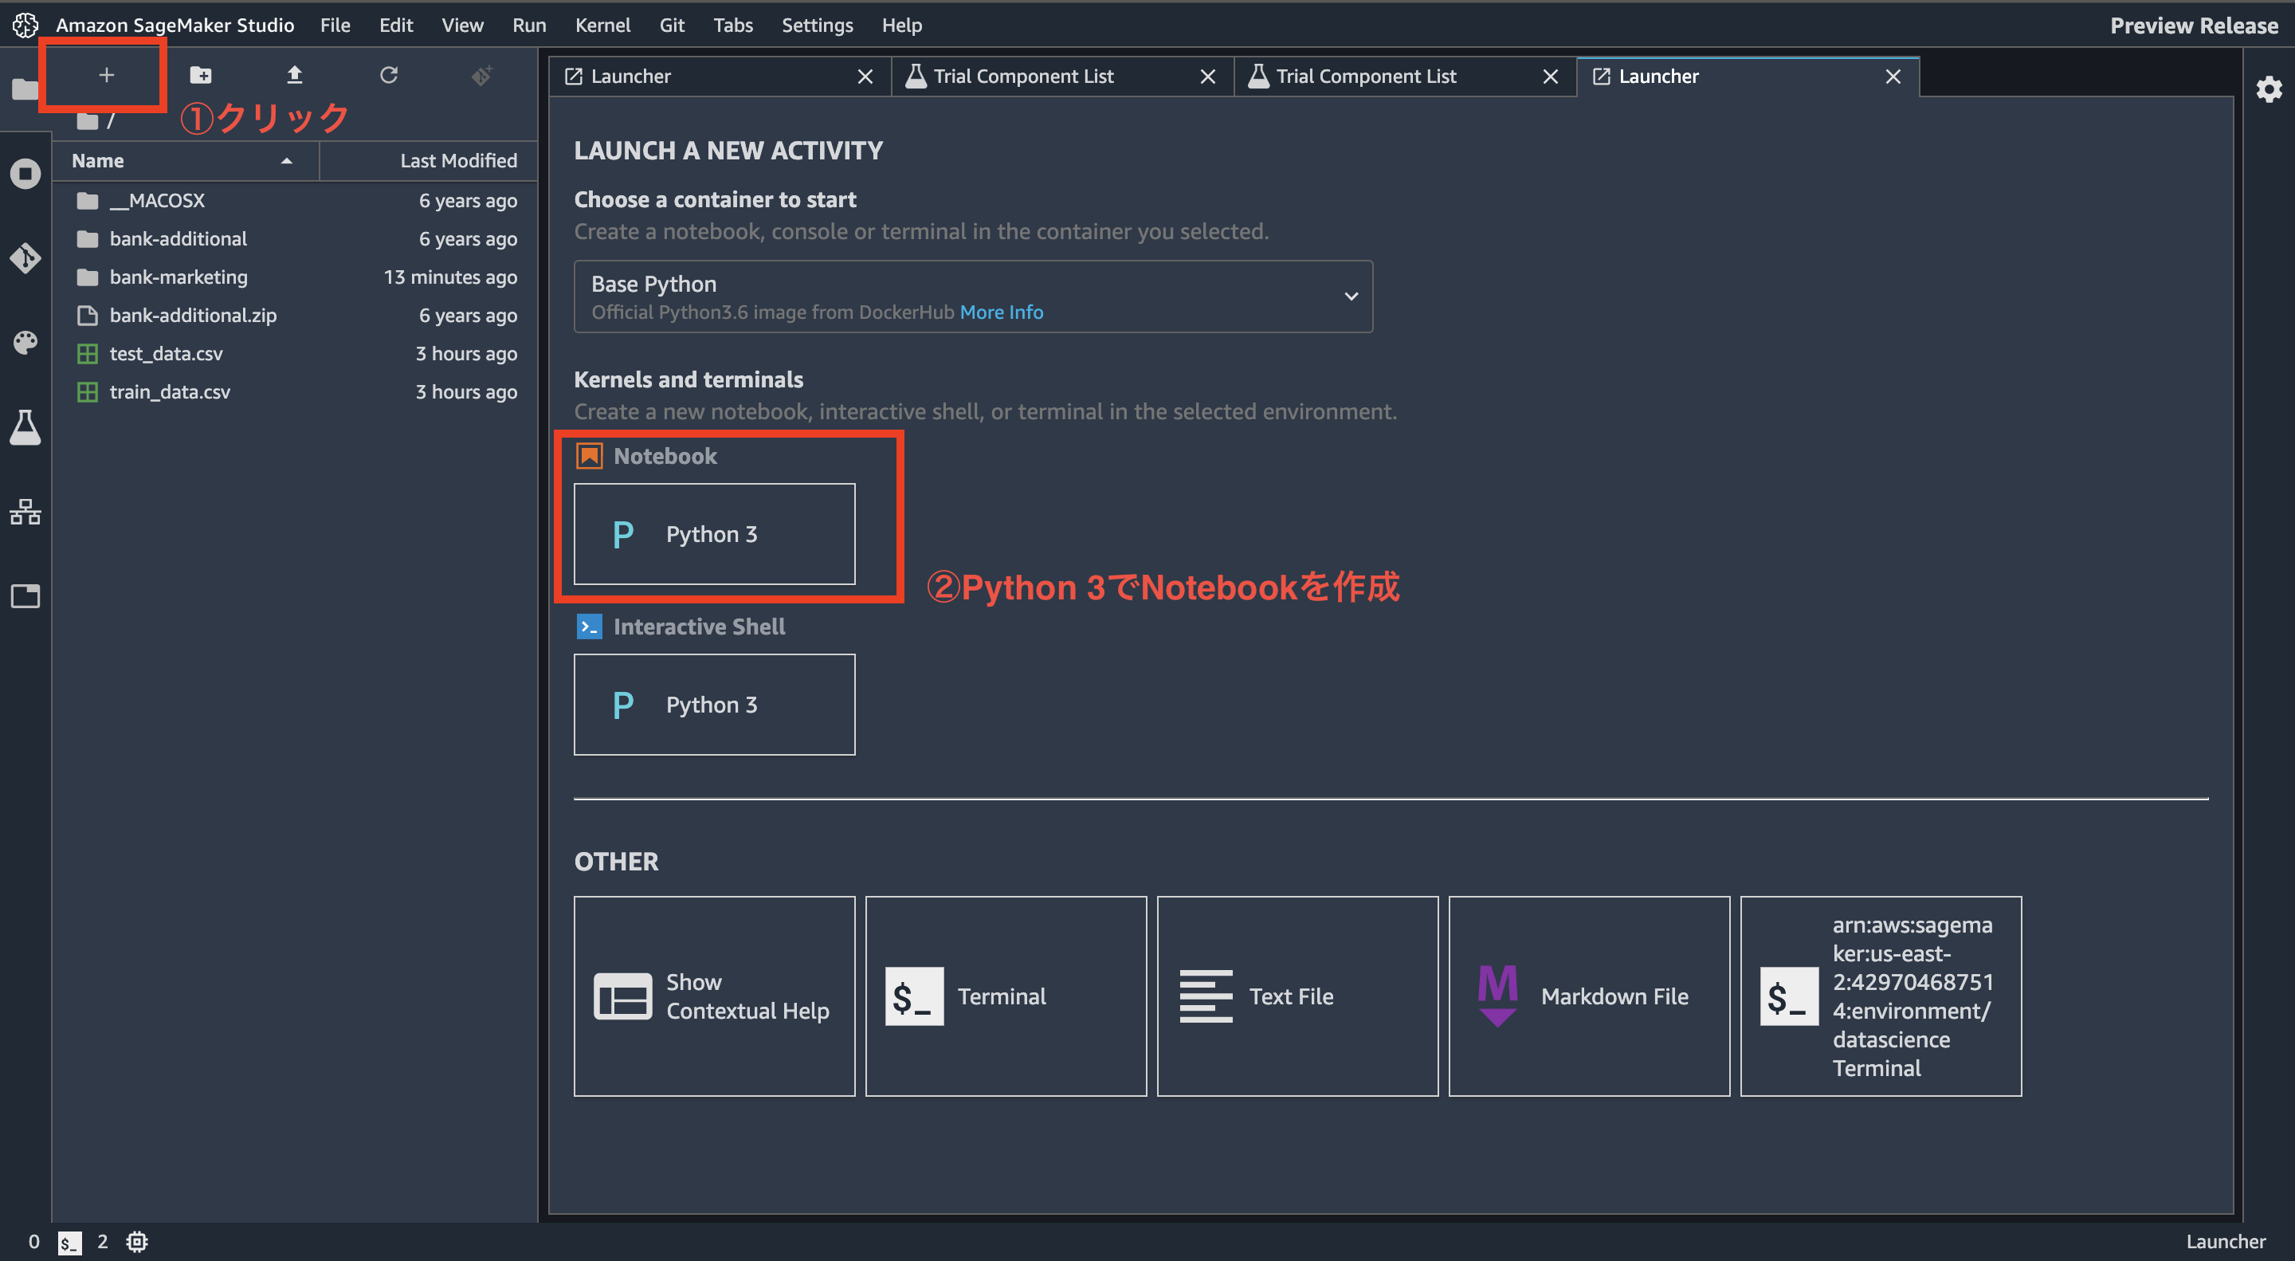Open the Base Python container dropdown
This screenshot has width=2295, height=1261.
(973, 297)
